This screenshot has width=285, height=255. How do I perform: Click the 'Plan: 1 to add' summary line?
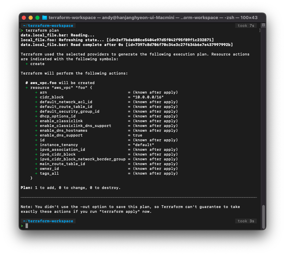[71, 188]
